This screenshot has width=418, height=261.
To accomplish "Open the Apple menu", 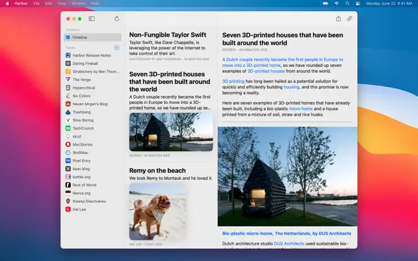I will point(7,3).
